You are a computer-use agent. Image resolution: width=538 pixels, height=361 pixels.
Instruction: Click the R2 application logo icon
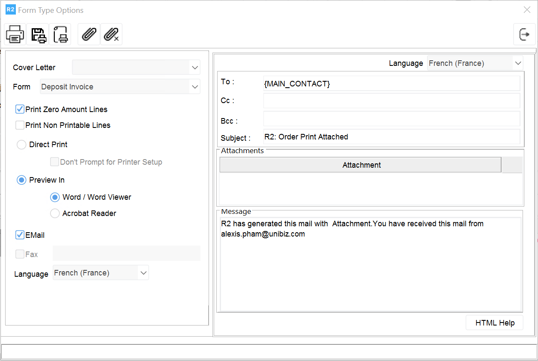(x=10, y=10)
